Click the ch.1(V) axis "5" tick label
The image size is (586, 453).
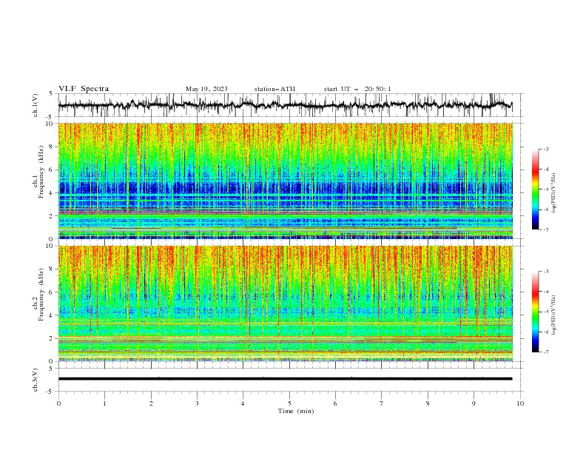51,94
